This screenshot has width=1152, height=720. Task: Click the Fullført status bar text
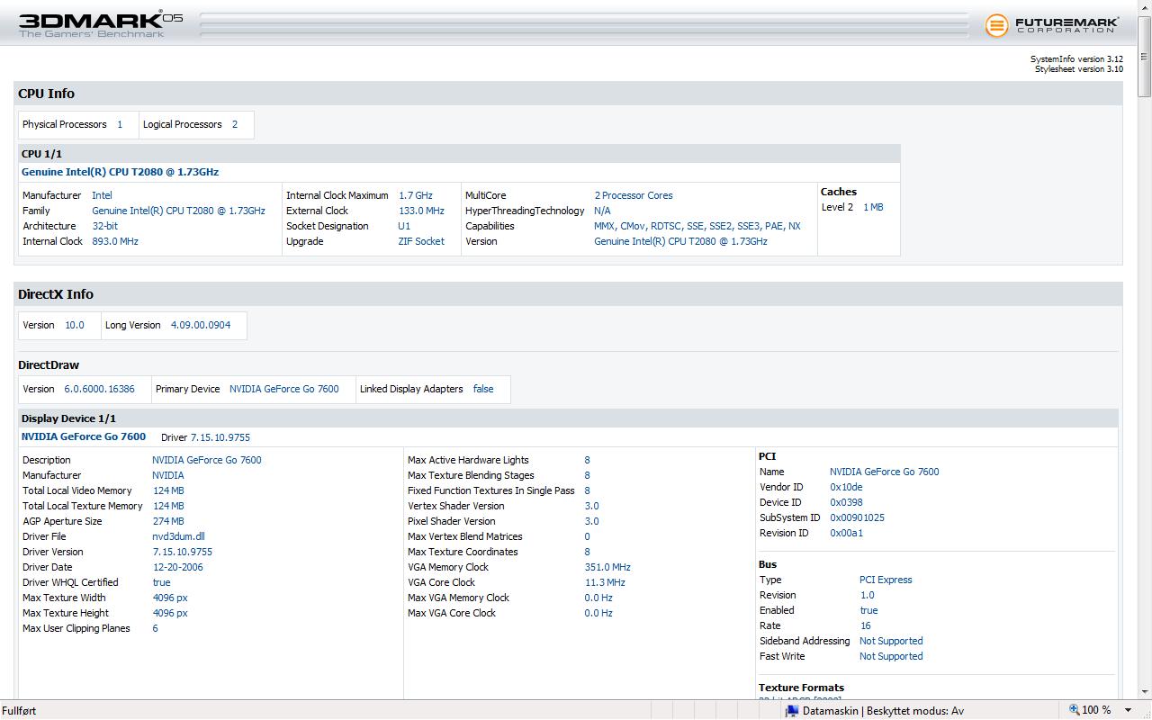(19, 710)
